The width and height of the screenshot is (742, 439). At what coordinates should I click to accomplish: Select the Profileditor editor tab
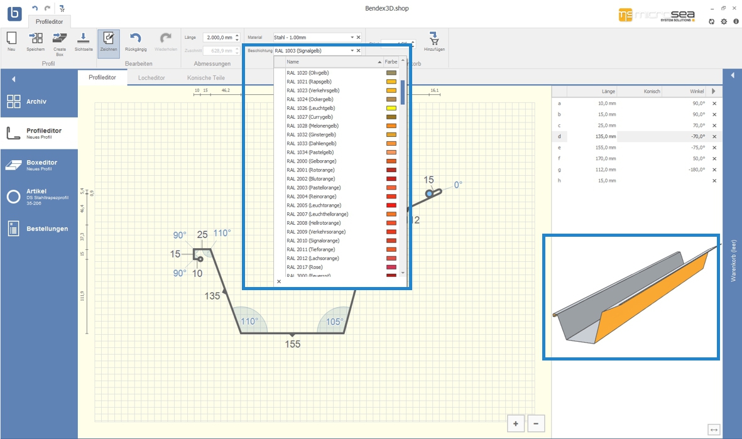pyautogui.click(x=102, y=77)
